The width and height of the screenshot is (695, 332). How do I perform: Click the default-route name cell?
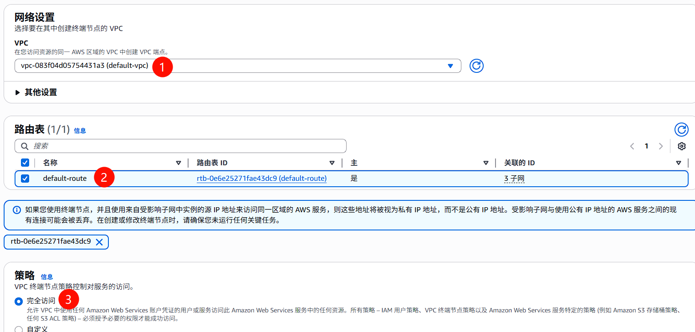click(x=65, y=179)
